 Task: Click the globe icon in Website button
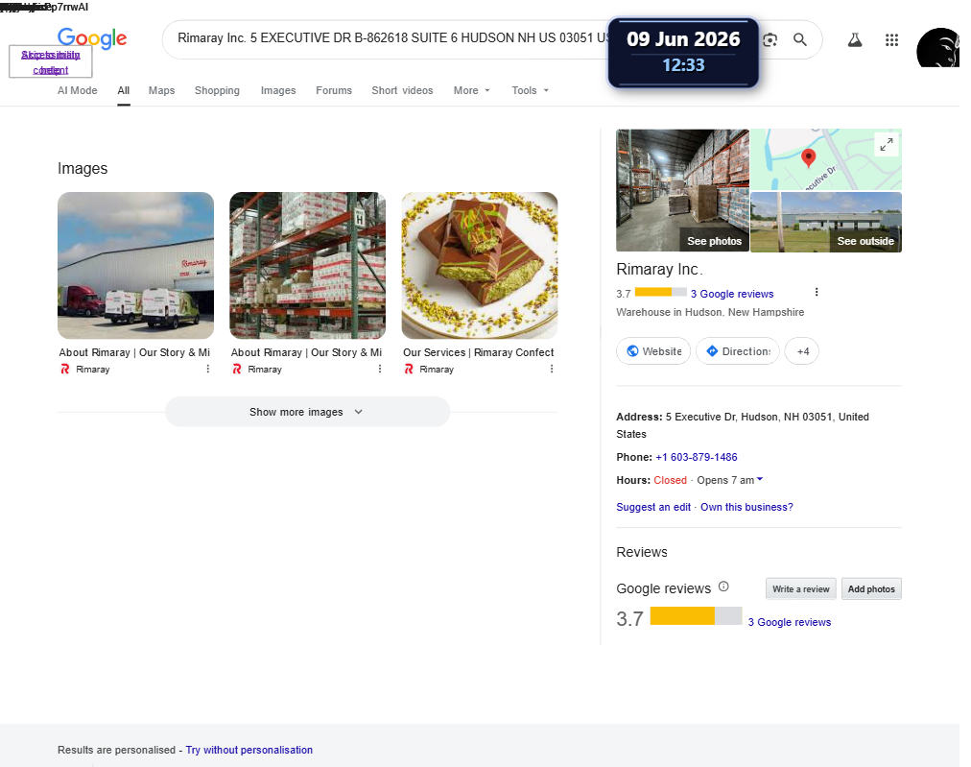tap(632, 351)
